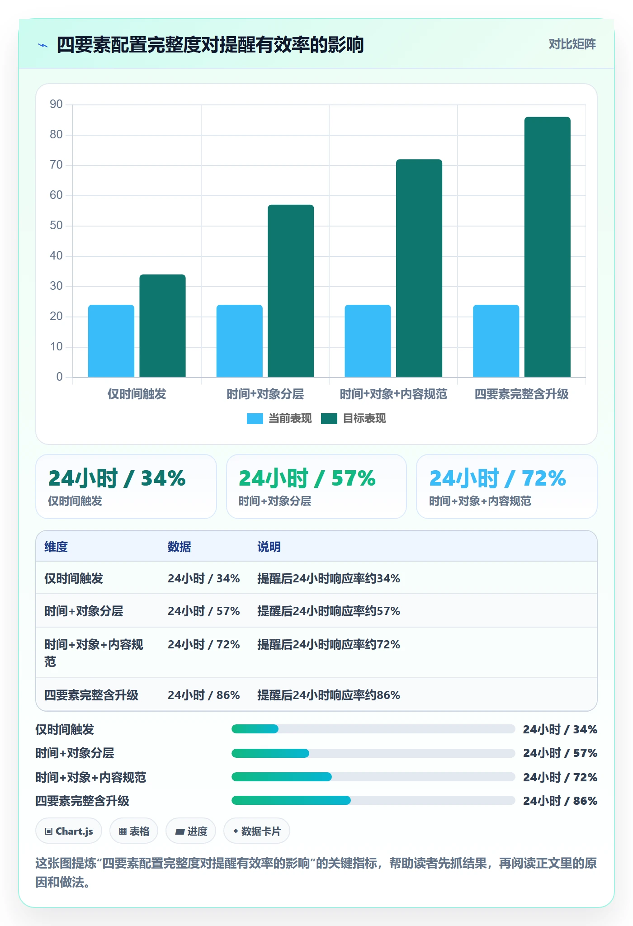This screenshot has width=633, height=926.
Task: Click the 四要素完整含升级 x-axis label
Action: [522, 394]
